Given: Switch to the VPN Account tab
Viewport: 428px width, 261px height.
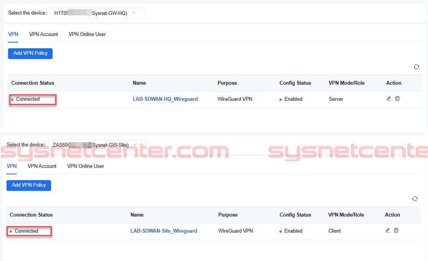Looking at the screenshot, I should pyautogui.click(x=43, y=34).
